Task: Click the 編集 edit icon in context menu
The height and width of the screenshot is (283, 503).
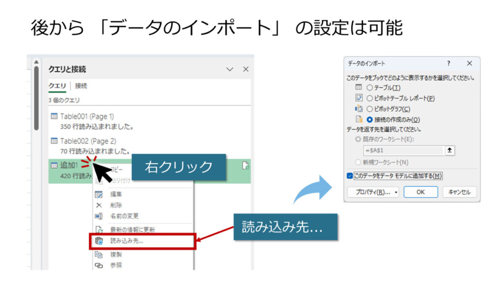Action: (x=99, y=195)
